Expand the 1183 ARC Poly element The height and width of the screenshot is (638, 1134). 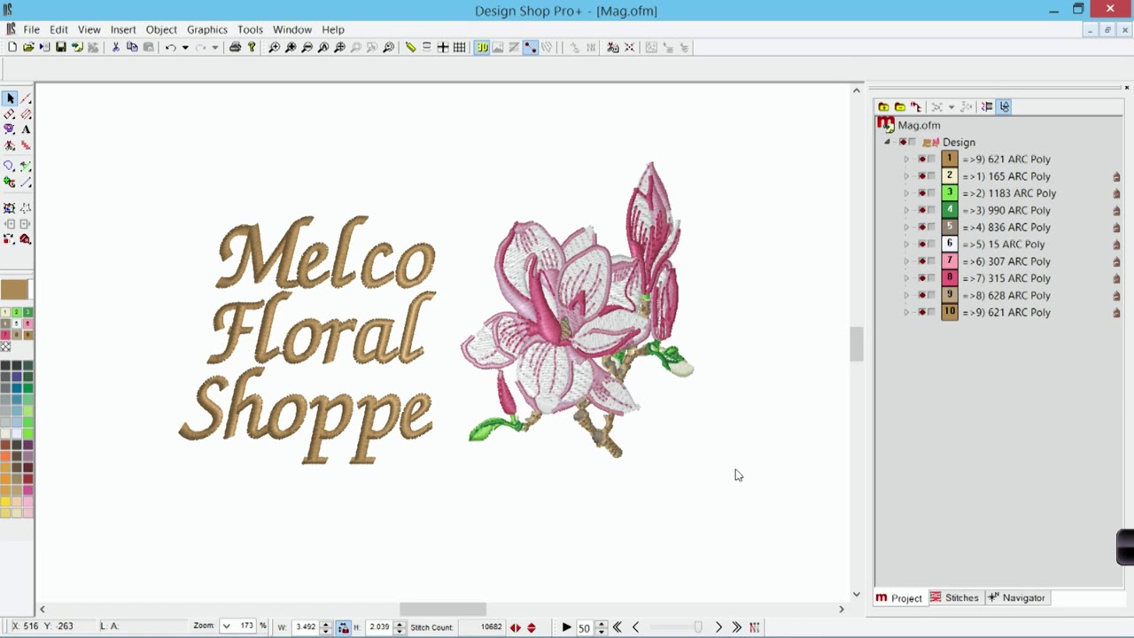click(x=906, y=193)
